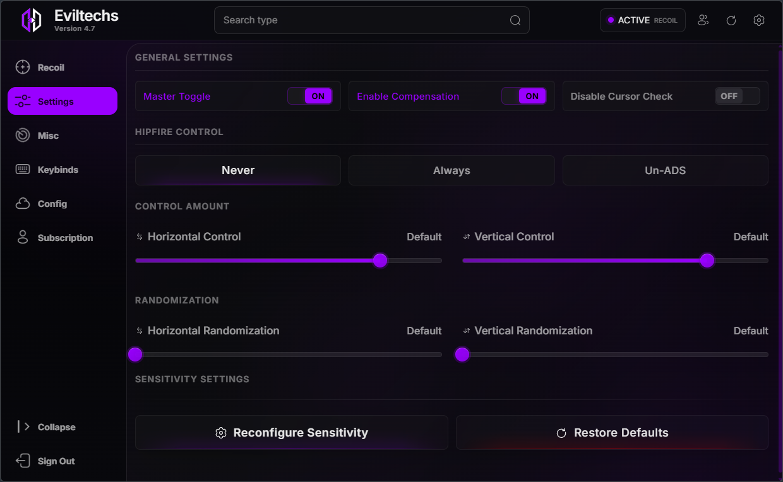
Task: Click the refresh icon in header
Action: click(731, 20)
